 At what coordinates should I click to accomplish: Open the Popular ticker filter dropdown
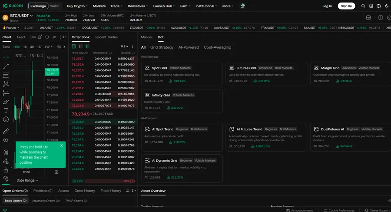[x=11, y=28]
